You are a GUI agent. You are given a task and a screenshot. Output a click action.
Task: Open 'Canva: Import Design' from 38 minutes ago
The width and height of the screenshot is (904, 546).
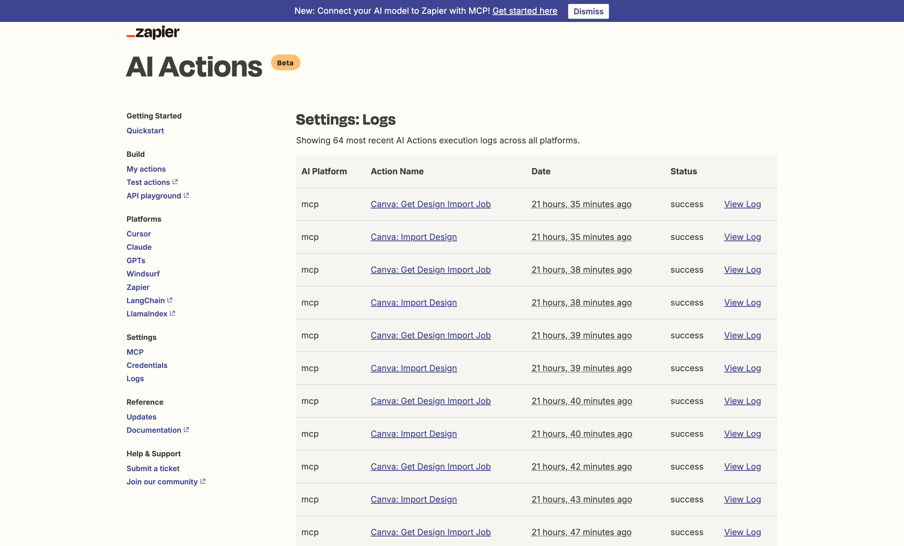point(414,303)
